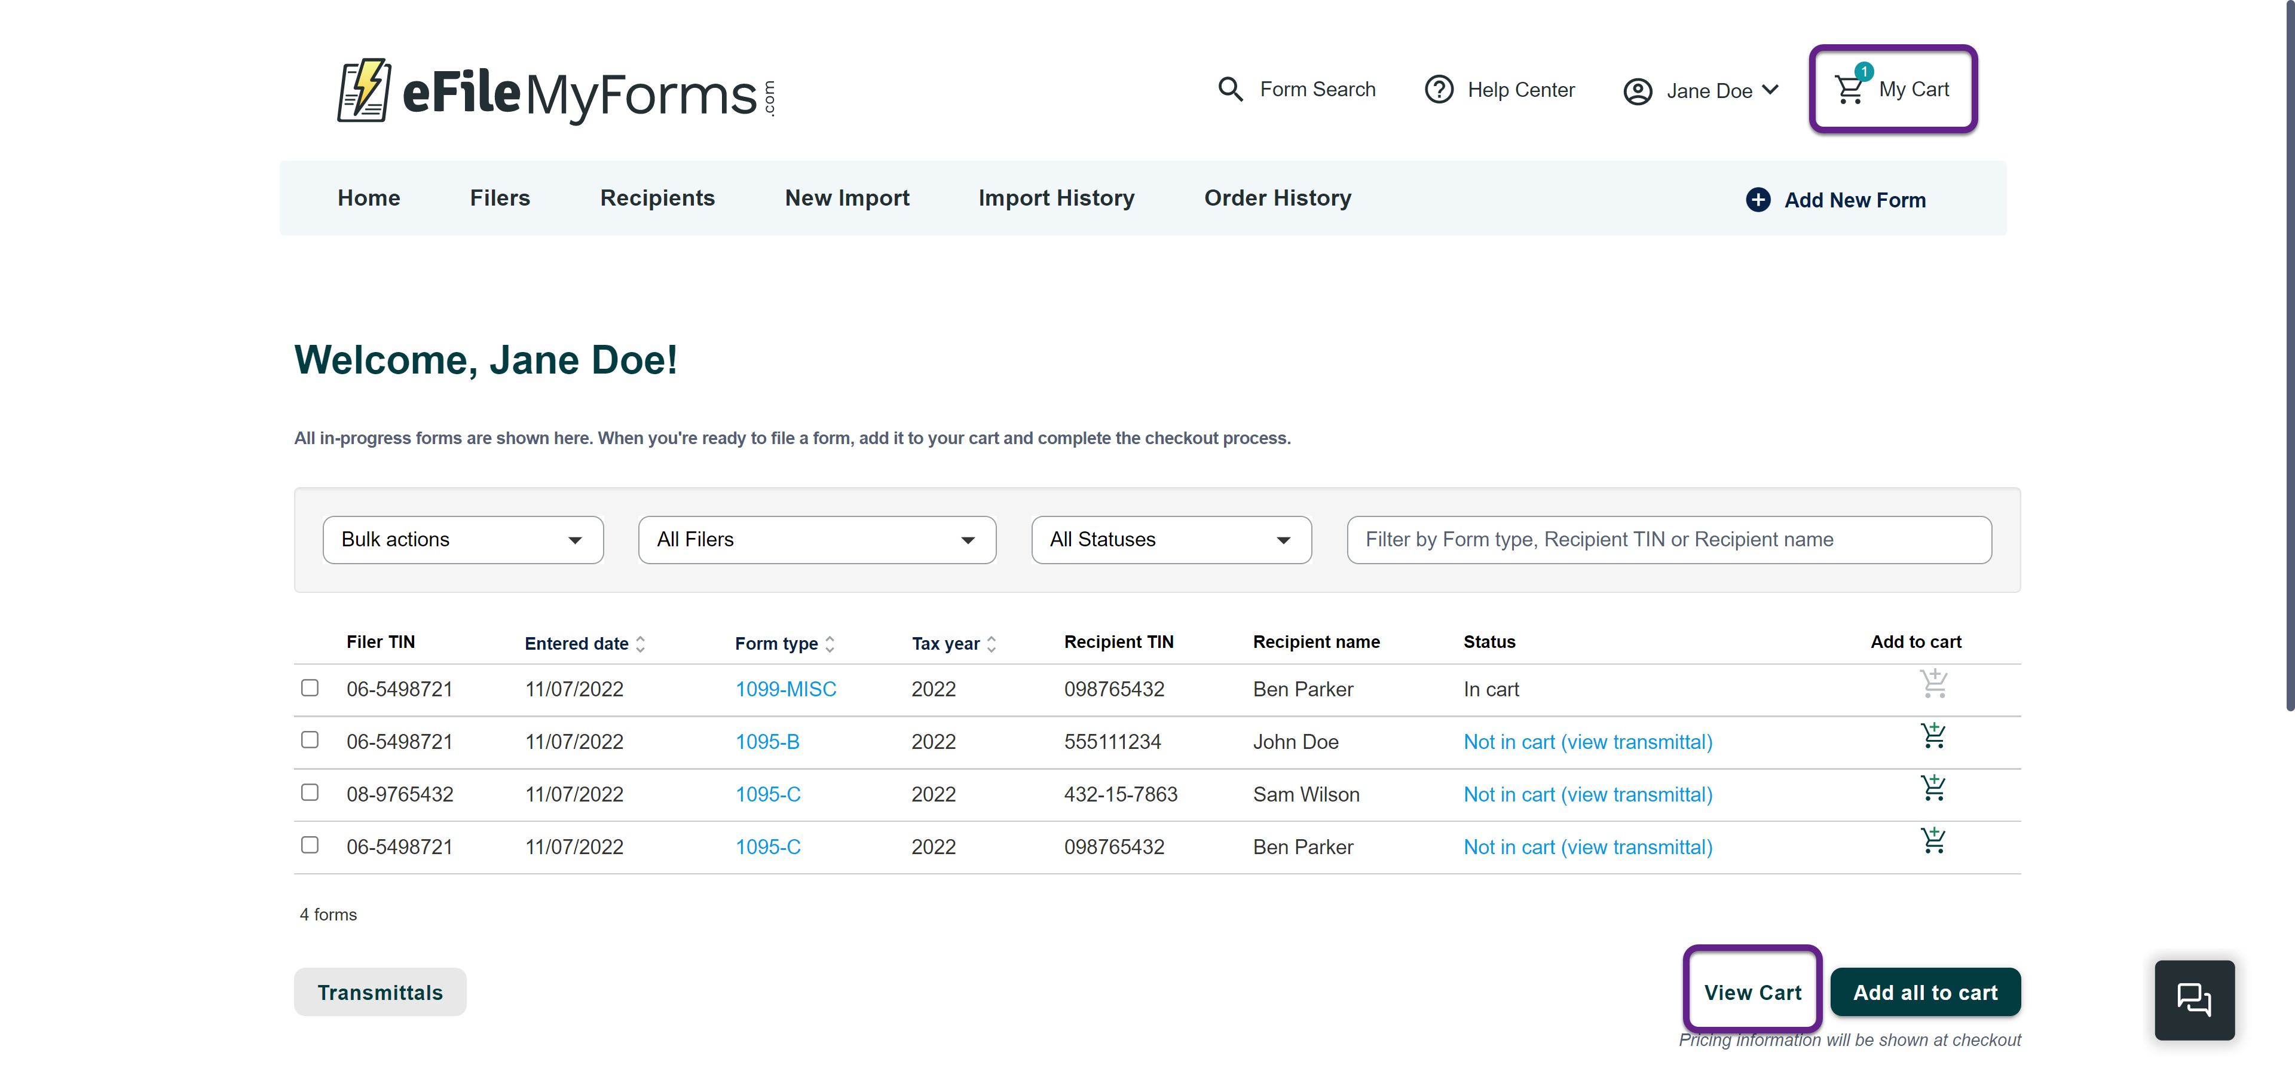Screen dimensions: 2295x1092
Task: Add John Doe's 1095-B form to cart
Action: (1932, 736)
